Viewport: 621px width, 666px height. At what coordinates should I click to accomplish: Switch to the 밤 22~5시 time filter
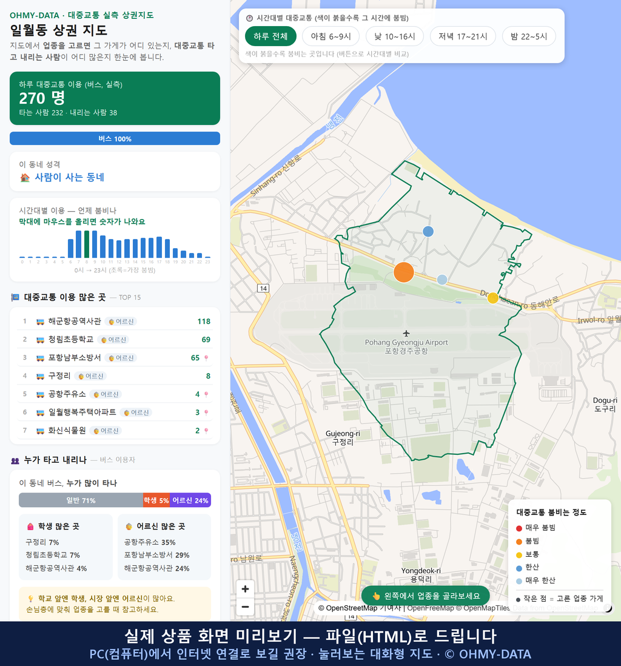coord(529,36)
